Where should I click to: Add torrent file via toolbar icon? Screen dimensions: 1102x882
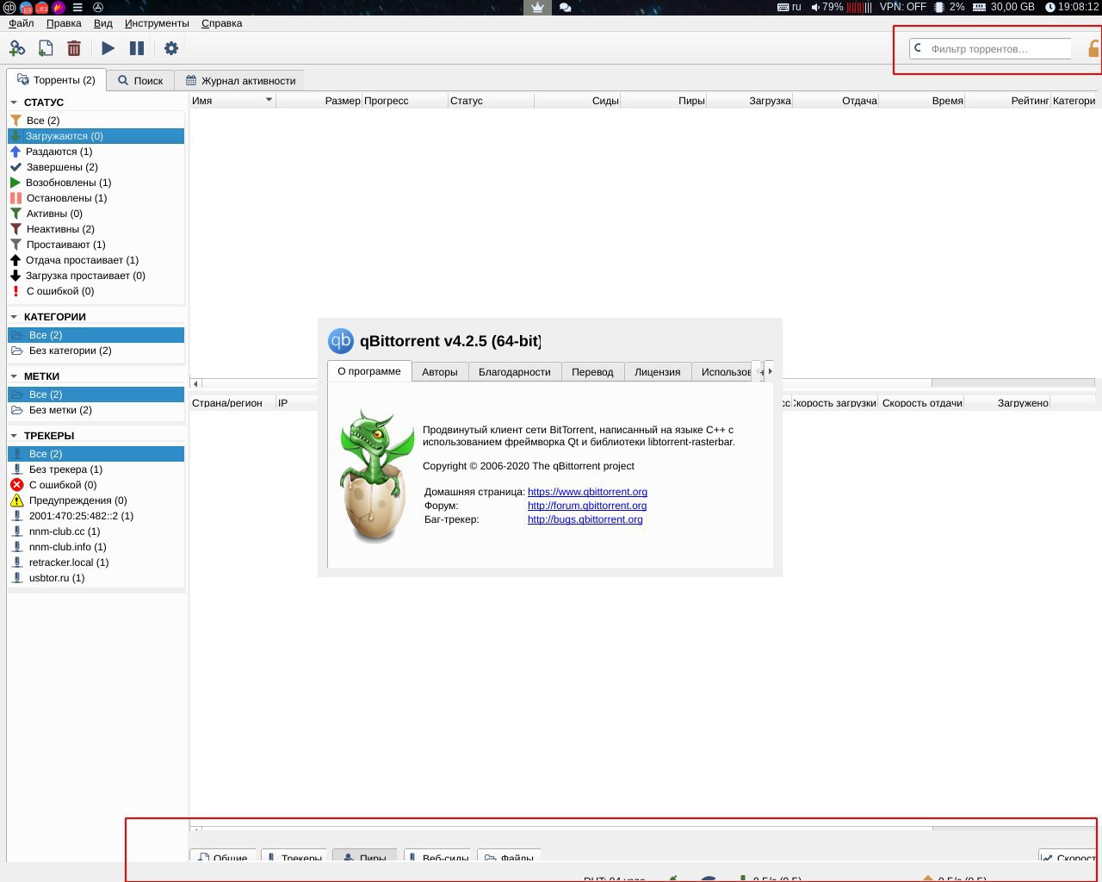pyautogui.click(x=46, y=48)
